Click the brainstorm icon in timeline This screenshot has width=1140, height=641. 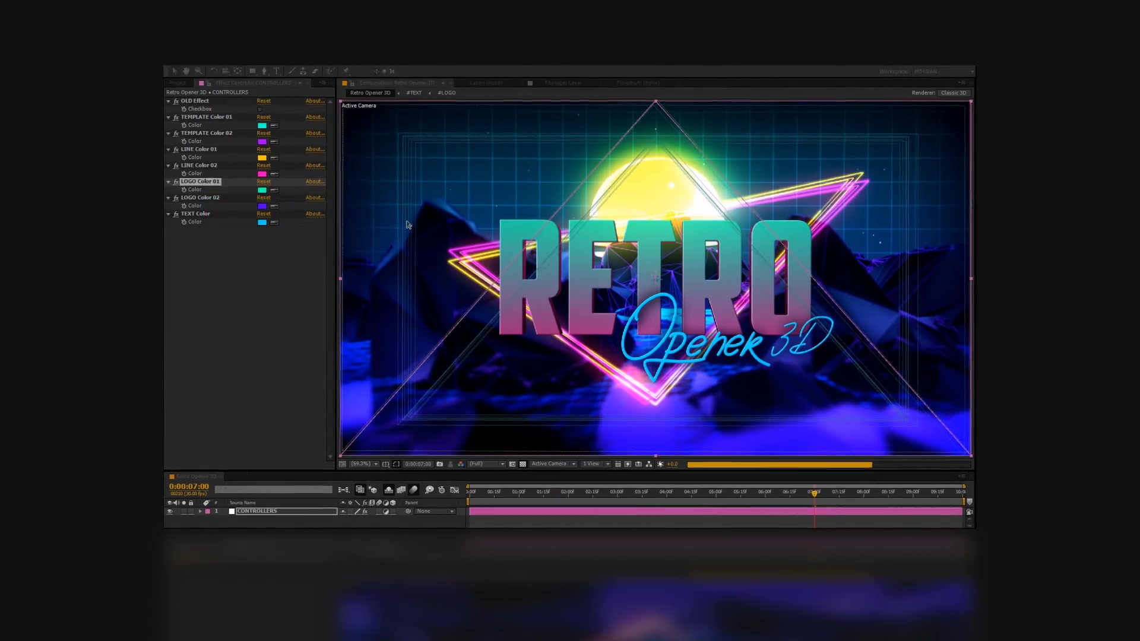pyautogui.click(x=429, y=490)
